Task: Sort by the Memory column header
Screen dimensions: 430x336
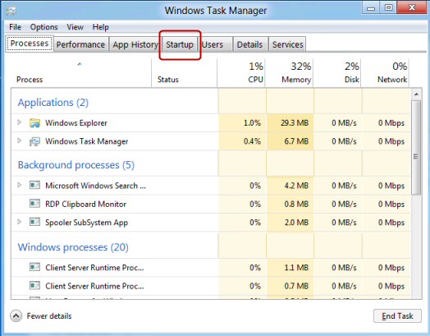Action: pos(290,73)
